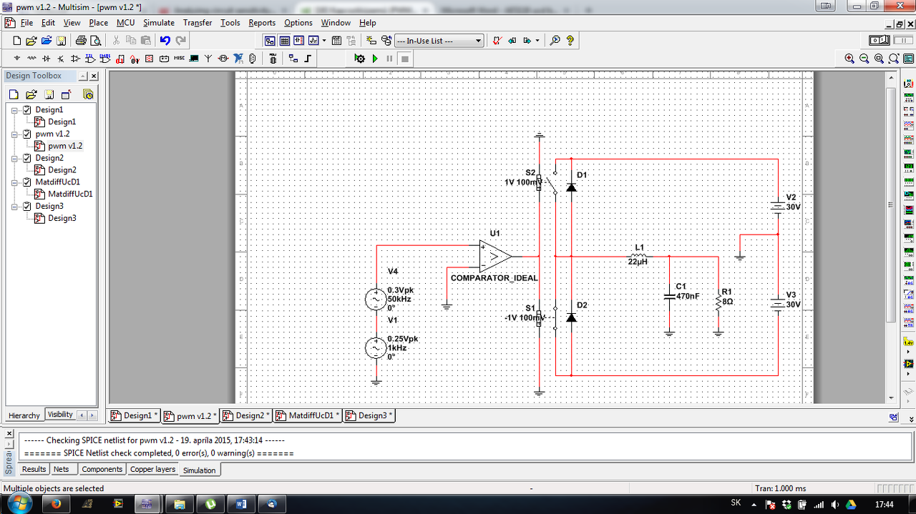This screenshot has width=916, height=514.
Task: Zoom in on the schematic sheet
Action: [849, 59]
